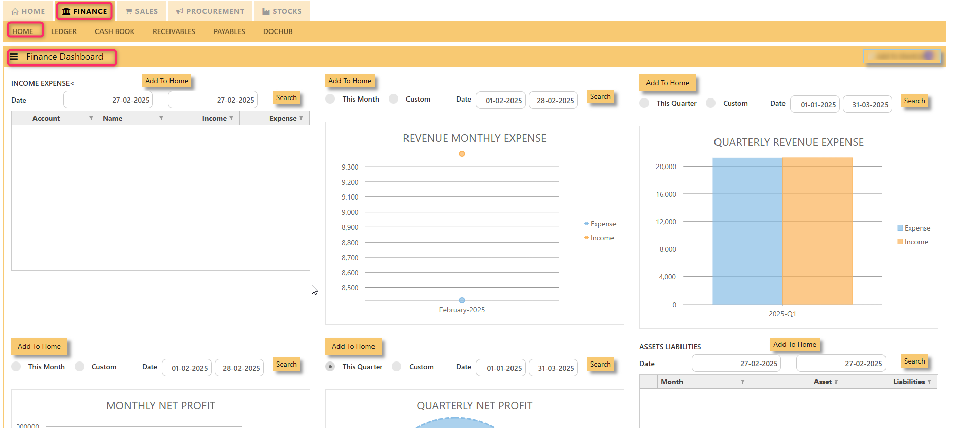The width and height of the screenshot is (953, 428).
Task: Click Assets Liabilities start date field
Action: point(736,363)
